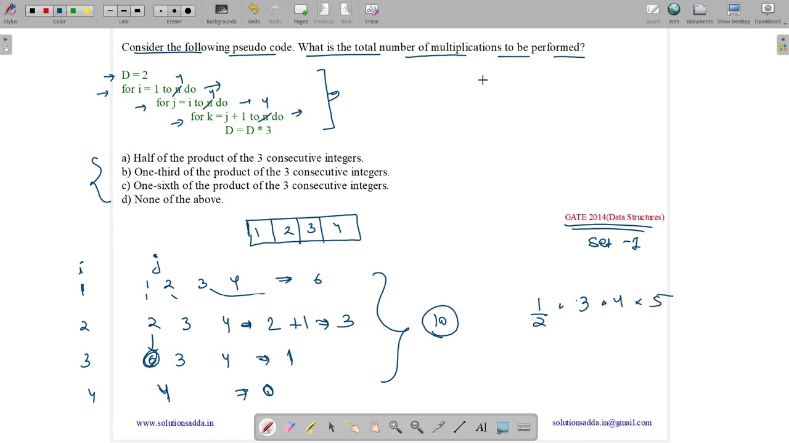
Task: Click option 'd) None of the above.'
Action: coord(173,199)
